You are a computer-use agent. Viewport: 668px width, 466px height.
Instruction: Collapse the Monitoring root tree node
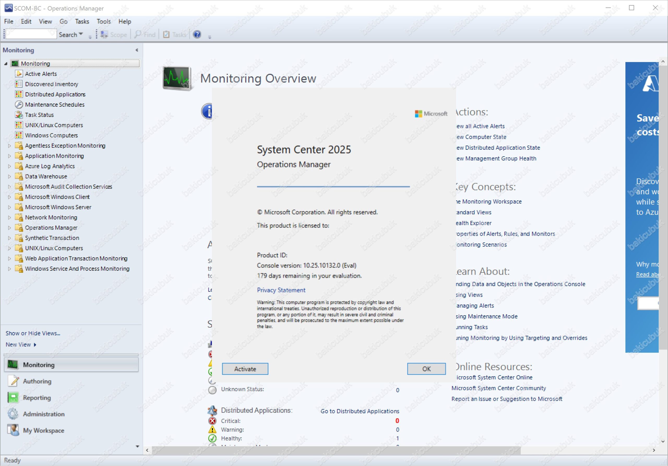5,63
